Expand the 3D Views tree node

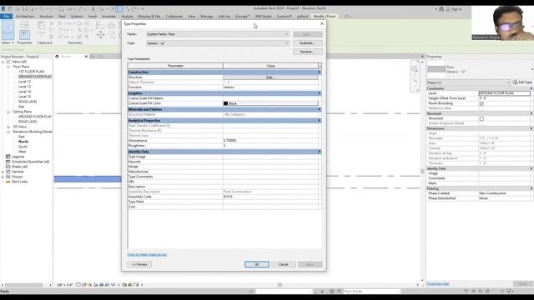(8, 127)
